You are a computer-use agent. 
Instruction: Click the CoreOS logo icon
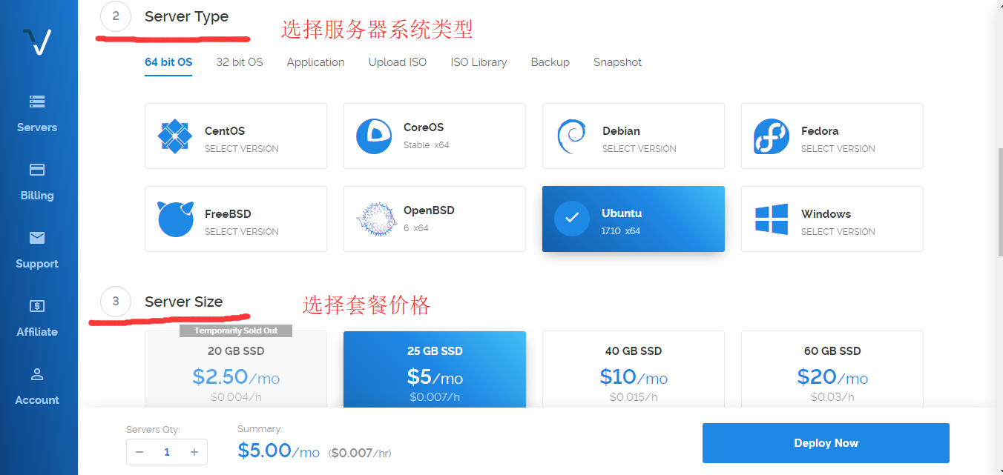pyautogui.click(x=374, y=136)
